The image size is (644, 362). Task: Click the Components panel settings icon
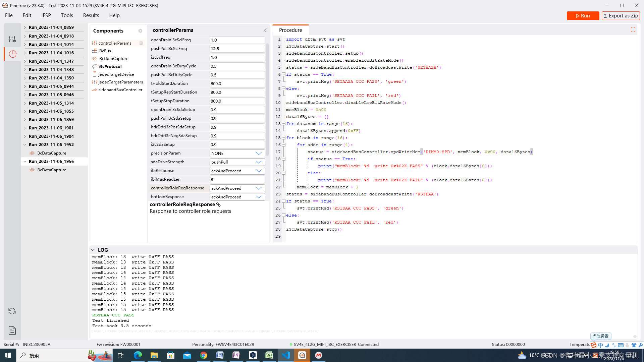click(141, 30)
